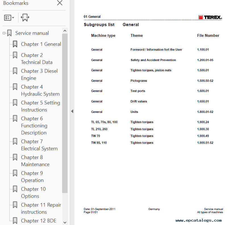Image resolution: width=236 pixels, height=225 pixels.
Task: Click the 'Pictograms' theme text
Action: point(139,81)
